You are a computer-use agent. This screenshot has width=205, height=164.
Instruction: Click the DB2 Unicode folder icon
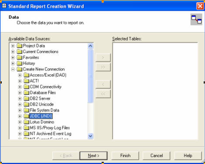26,104
